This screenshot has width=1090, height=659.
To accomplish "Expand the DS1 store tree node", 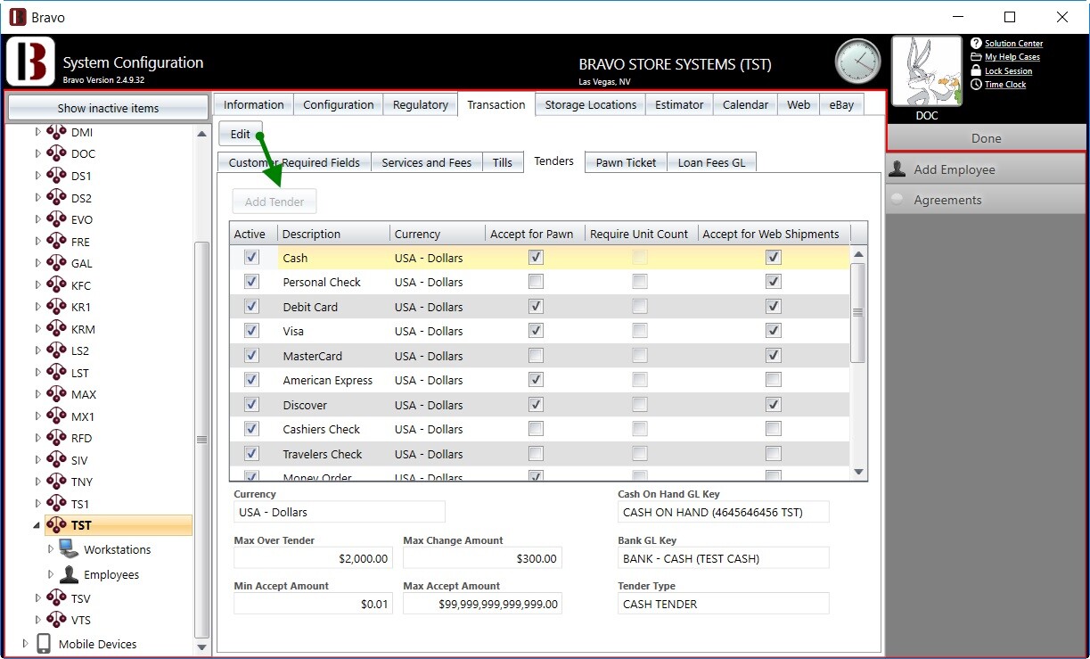I will (x=37, y=176).
